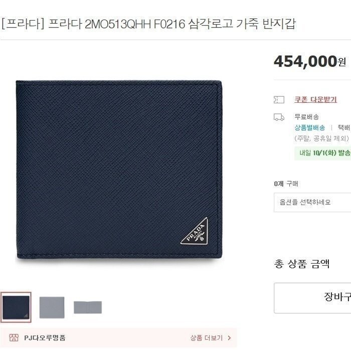Click the 454,000원 price text
The height and width of the screenshot is (351, 351).
tap(310, 62)
